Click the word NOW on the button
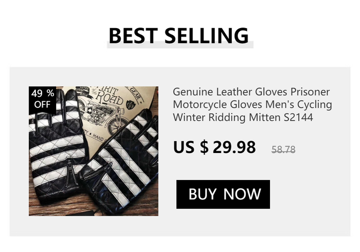This screenshot has height=252, width=360. (242, 194)
